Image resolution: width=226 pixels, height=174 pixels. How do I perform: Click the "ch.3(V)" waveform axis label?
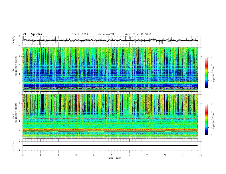(x=14, y=146)
